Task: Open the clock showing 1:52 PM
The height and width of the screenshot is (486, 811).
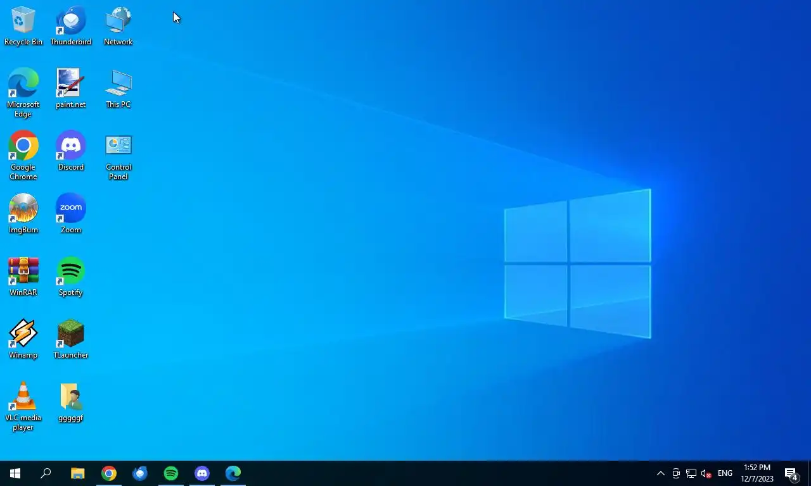Action: click(x=757, y=473)
